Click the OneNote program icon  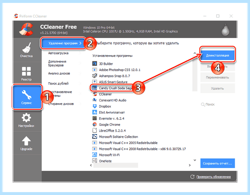tap(95, 161)
